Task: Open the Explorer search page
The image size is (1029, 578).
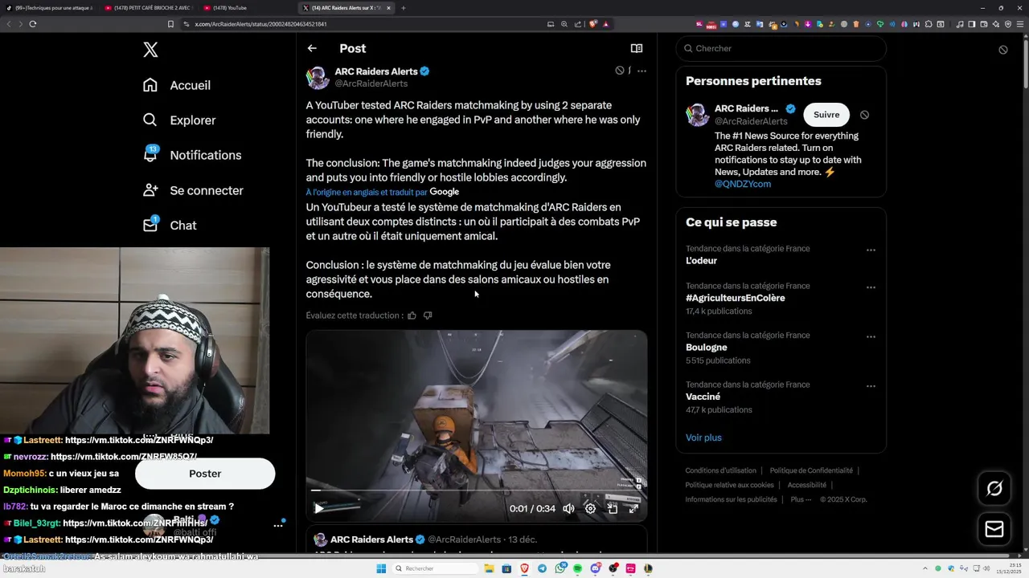Action: click(179, 120)
